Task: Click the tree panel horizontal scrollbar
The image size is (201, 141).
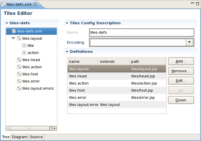Action: (x=31, y=128)
